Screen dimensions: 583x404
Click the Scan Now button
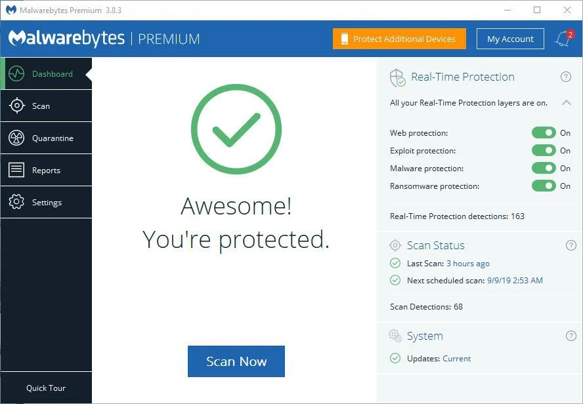point(236,361)
